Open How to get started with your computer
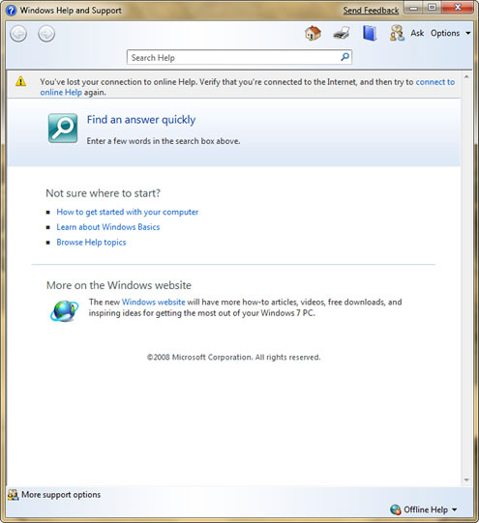The width and height of the screenshot is (479, 523). (x=127, y=212)
